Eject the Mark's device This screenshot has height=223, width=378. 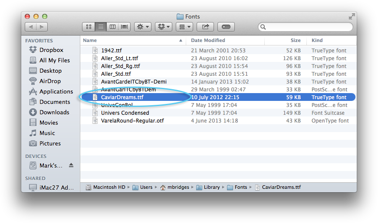tap(71, 165)
